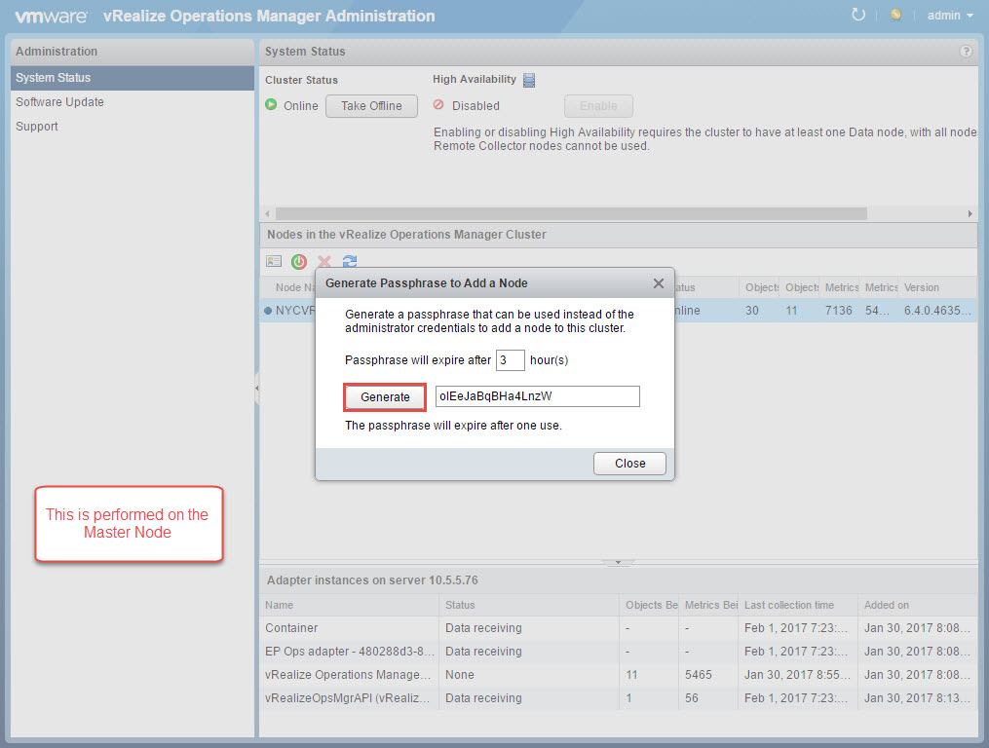Click the red X remove node icon
The width and height of the screenshot is (989, 748).
324,261
